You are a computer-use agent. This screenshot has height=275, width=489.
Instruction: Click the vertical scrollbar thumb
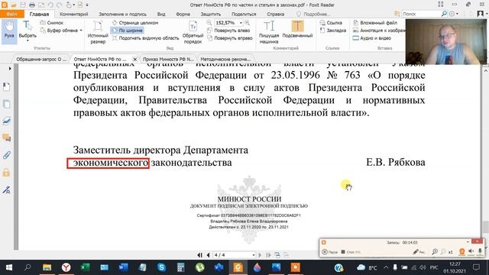pyautogui.click(x=486, y=227)
